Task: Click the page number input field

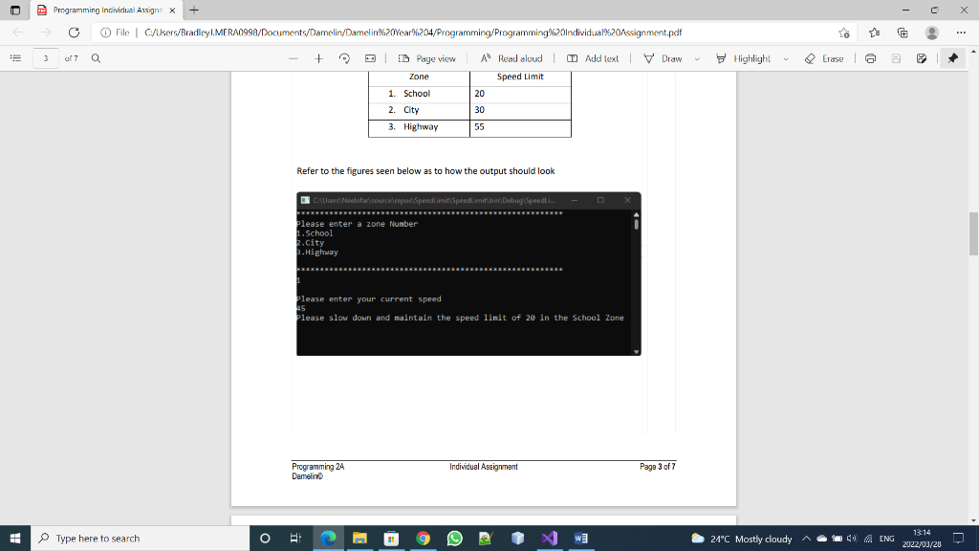Action: pyautogui.click(x=46, y=58)
